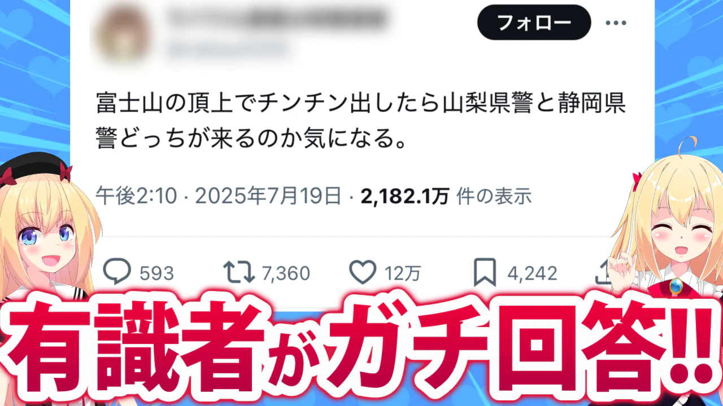Click the tweet text about 富士山
Viewport: 723px width, 406px height.
[x=361, y=121]
